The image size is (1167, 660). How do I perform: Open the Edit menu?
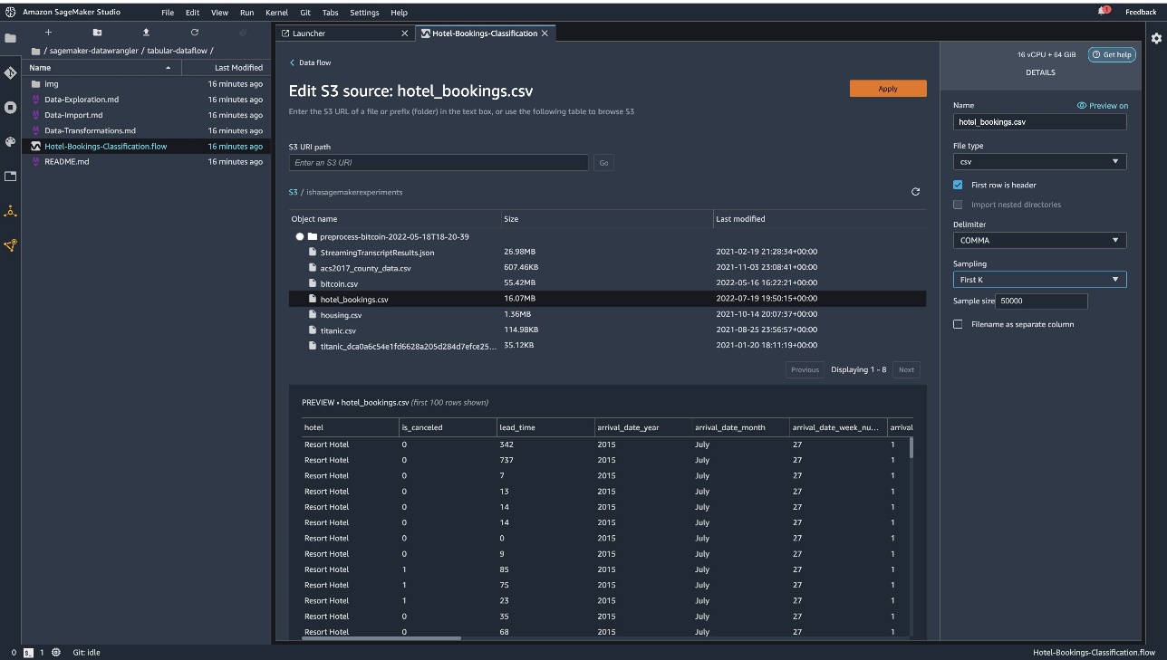tap(193, 13)
